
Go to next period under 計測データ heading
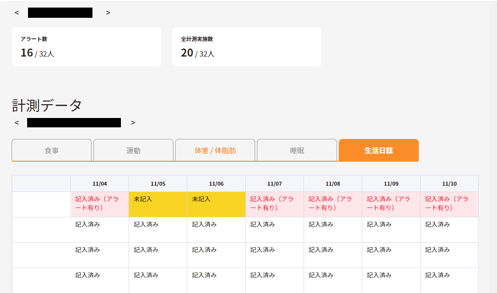133,122
